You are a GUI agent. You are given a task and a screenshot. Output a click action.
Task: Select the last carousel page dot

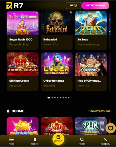point(69,98)
